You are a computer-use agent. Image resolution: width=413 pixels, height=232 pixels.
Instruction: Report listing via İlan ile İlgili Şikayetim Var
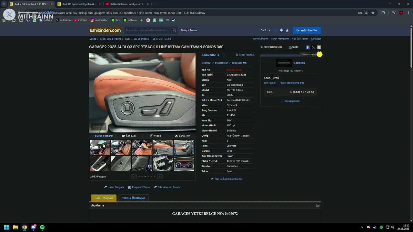[x=227, y=179]
